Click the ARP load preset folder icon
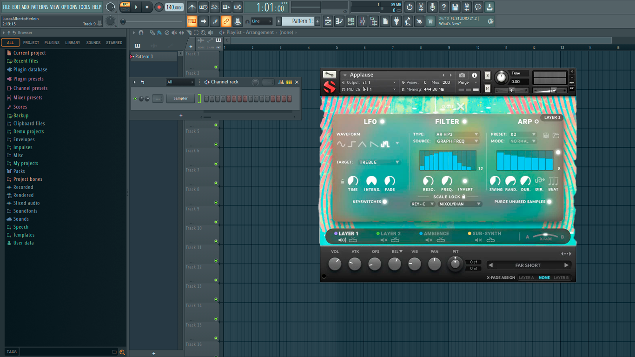 [x=556, y=135]
